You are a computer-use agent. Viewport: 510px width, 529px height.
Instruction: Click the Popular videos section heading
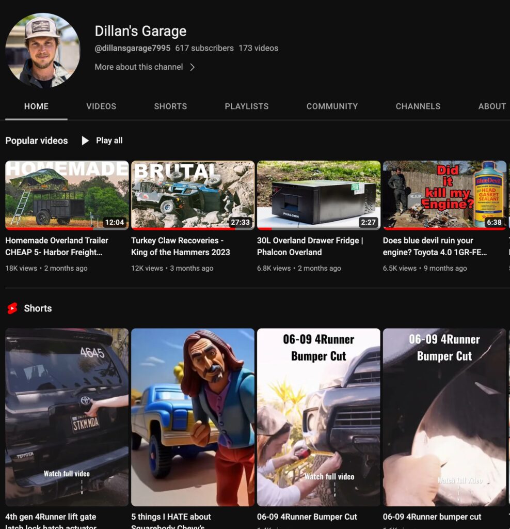point(37,141)
